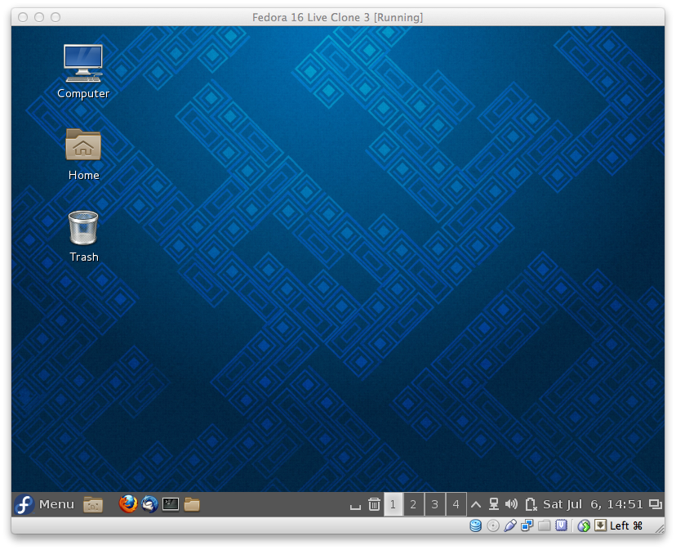Open the Menu on the taskbar
Image resolution: width=676 pixels, height=550 pixels.
[56, 504]
